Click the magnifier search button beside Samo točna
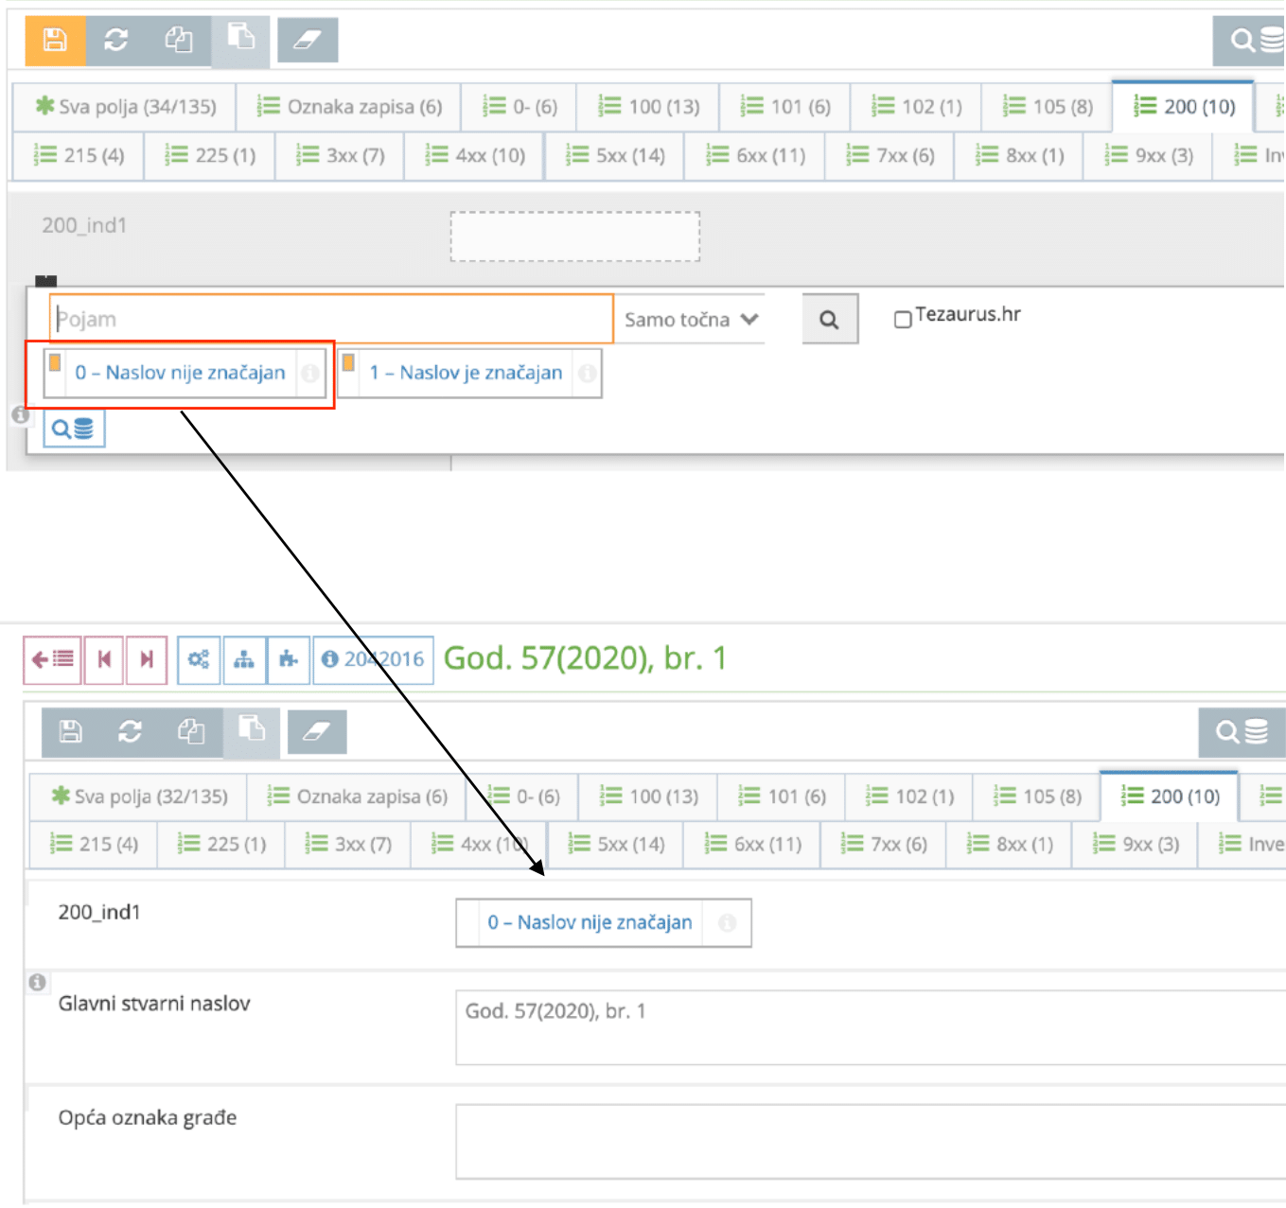The height and width of the screenshot is (1208, 1286). [829, 320]
